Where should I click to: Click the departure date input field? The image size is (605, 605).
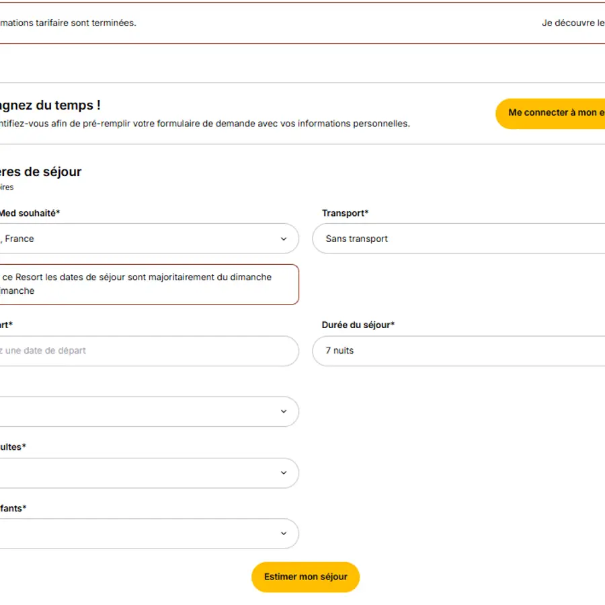tap(134, 351)
